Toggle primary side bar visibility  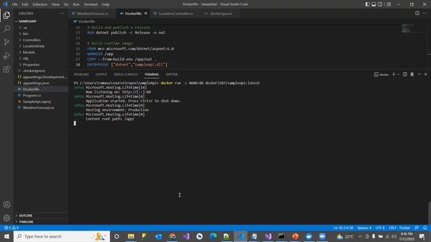368,4
